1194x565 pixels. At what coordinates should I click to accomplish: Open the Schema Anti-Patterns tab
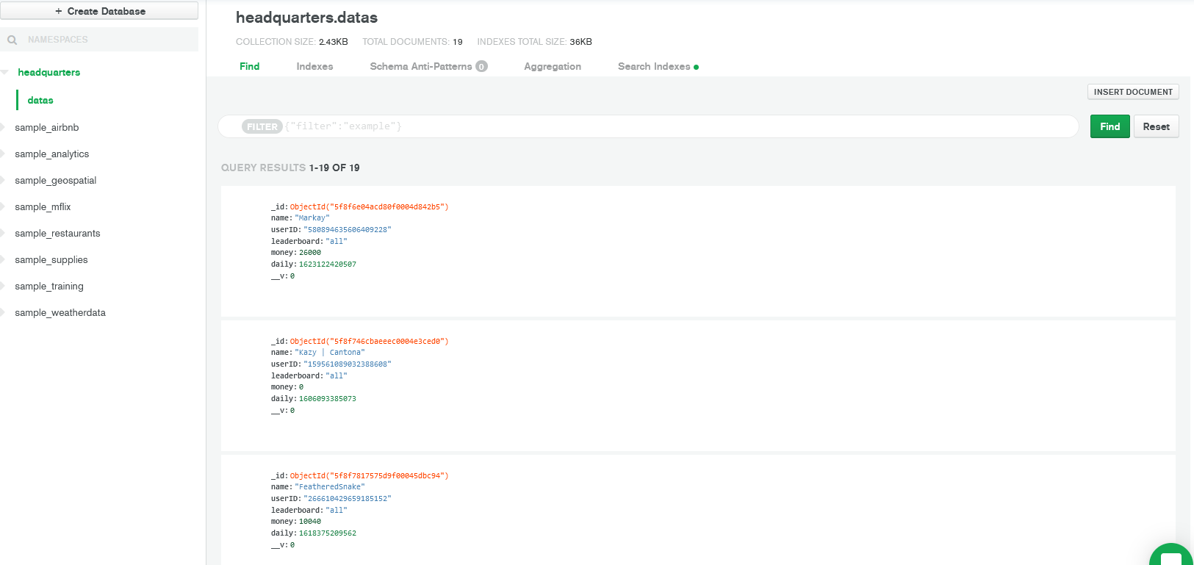[x=421, y=66]
